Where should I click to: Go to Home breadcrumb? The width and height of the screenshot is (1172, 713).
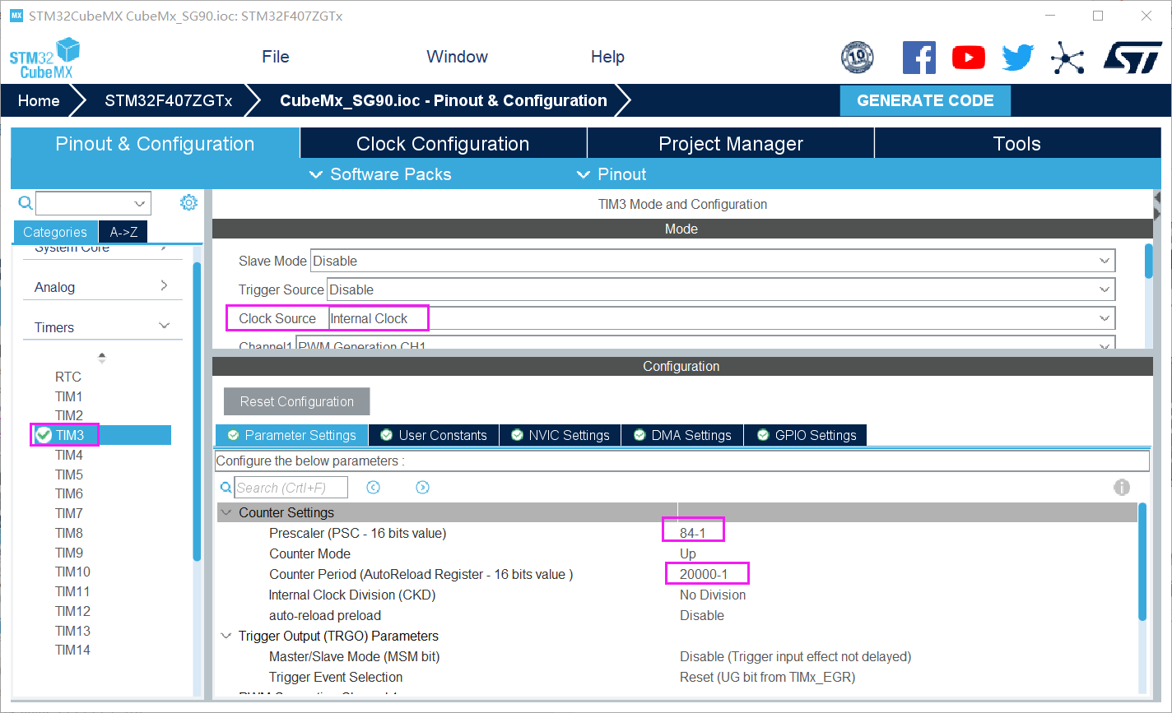(39, 101)
